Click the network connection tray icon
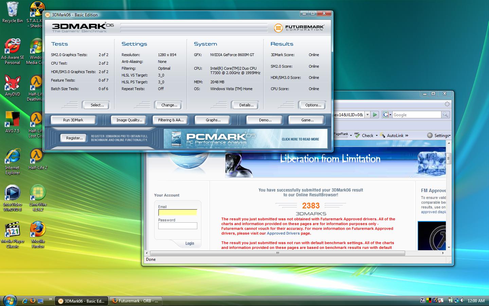 tap(456, 301)
